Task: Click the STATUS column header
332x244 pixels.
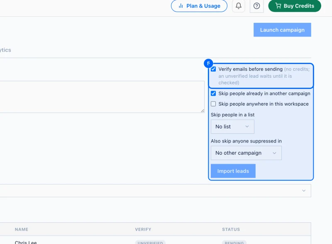Action: tap(231, 229)
